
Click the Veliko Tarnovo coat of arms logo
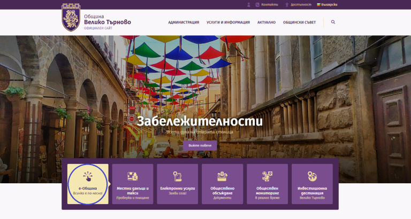[71, 17]
